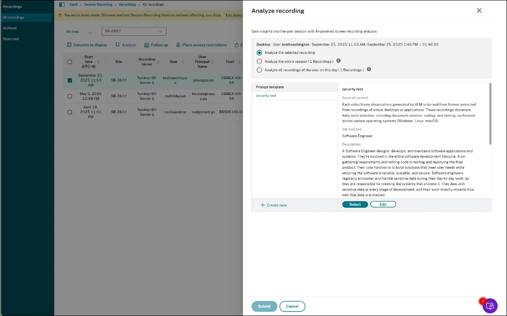Click the May 9, 2025 10:48 PM start time cell

coord(91,96)
